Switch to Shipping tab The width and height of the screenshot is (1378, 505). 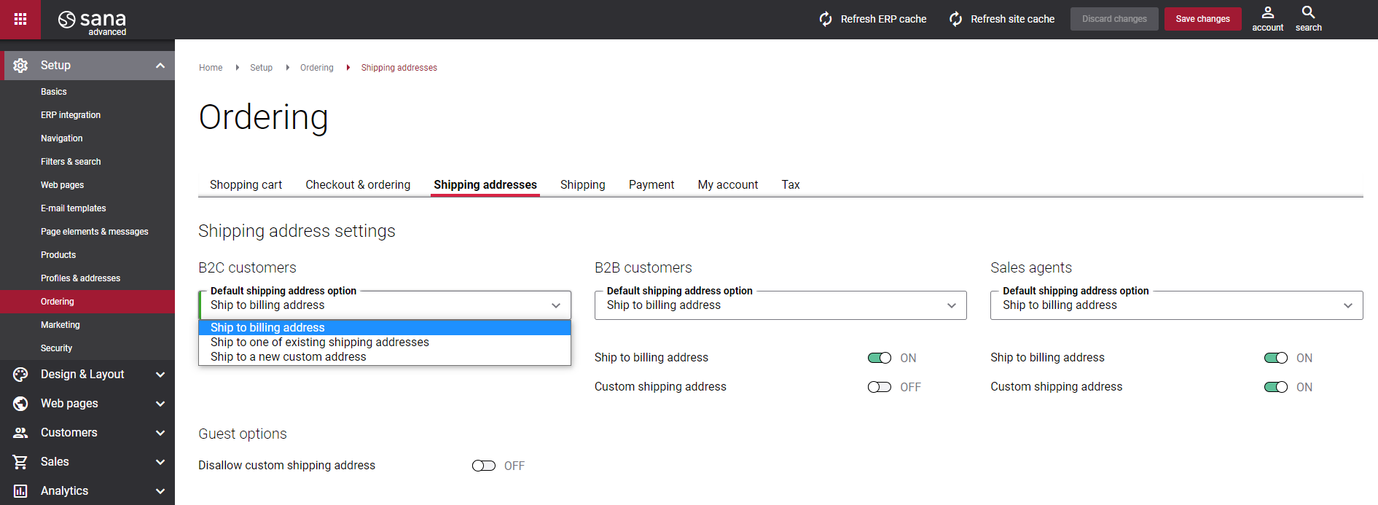click(583, 185)
